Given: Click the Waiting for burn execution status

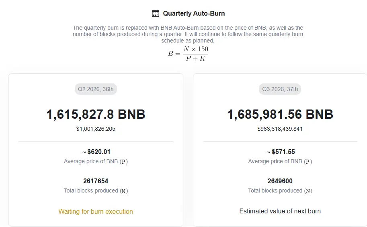Looking at the screenshot, I should coord(96,212).
